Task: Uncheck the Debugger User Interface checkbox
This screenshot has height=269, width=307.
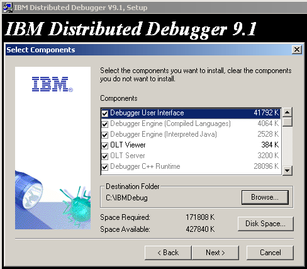Action: pyautogui.click(x=105, y=113)
